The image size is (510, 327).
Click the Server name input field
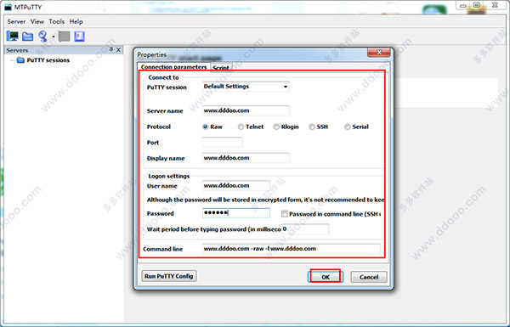pos(246,110)
